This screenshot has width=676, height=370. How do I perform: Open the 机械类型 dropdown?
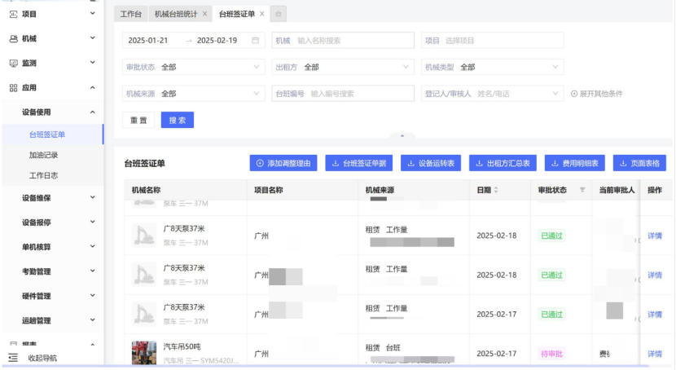pyautogui.click(x=493, y=68)
